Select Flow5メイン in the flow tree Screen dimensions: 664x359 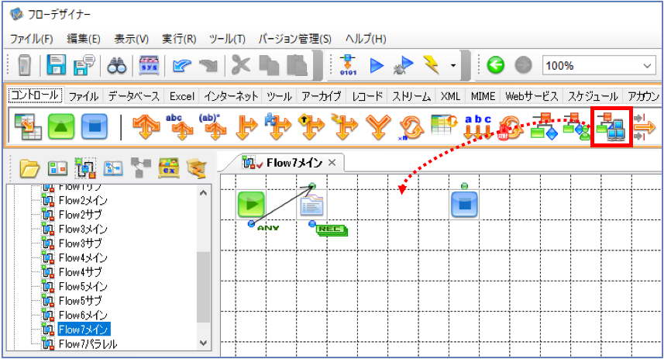point(83,287)
